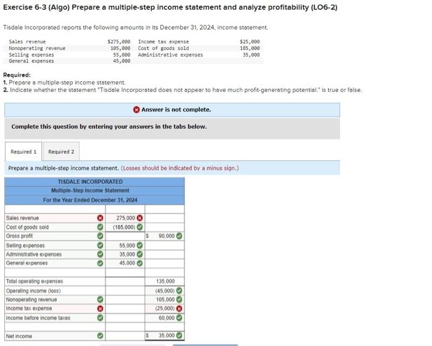432x346 pixels.
Task: Click the Multiple-Step Income Statement header row
Action: 94,191
